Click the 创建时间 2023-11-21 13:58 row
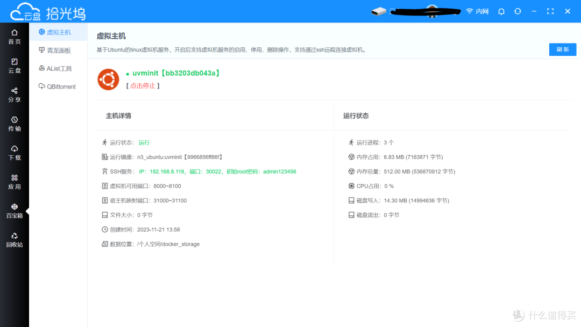The width and height of the screenshot is (581, 327). pyautogui.click(x=141, y=230)
